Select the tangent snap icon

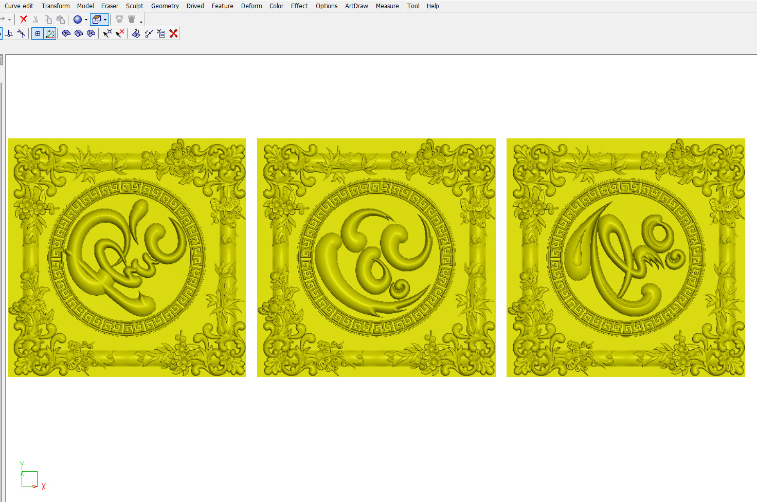coord(21,33)
